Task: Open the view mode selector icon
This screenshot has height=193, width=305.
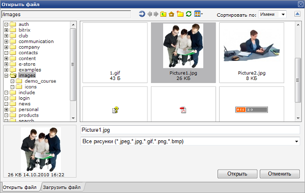Action: [198, 14]
